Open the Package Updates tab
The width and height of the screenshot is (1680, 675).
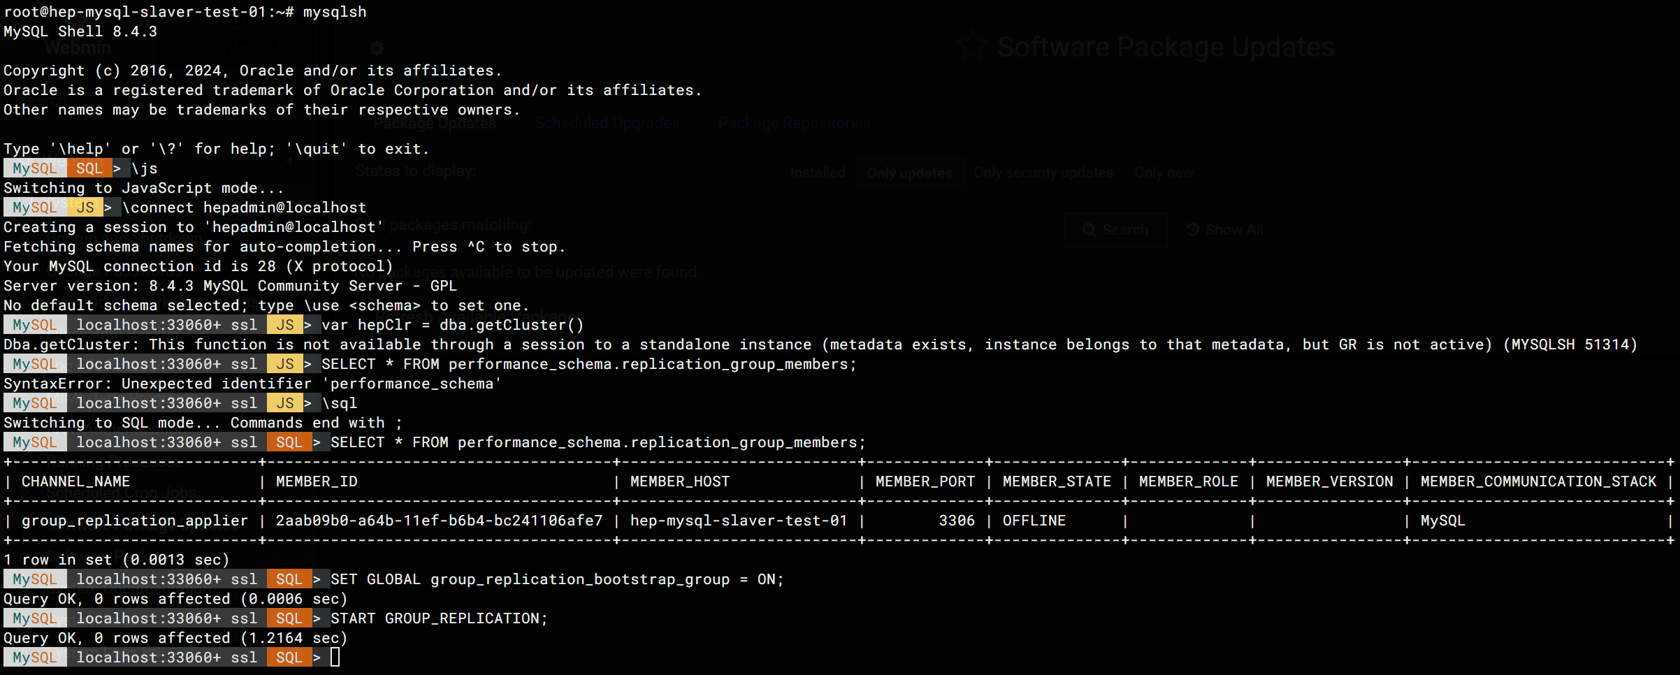coord(435,124)
